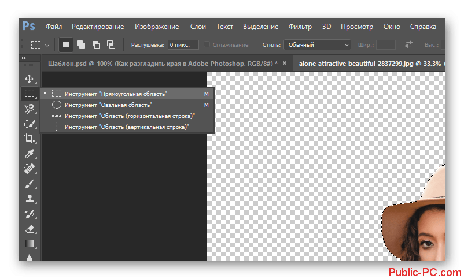Switch to Add to selection mode

pyautogui.click(x=81, y=44)
